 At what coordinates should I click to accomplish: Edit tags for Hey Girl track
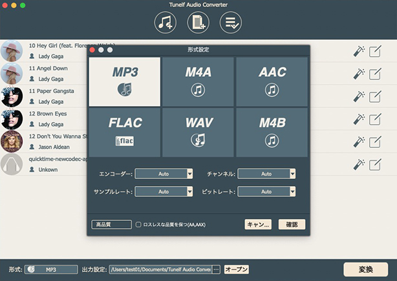coord(375,51)
